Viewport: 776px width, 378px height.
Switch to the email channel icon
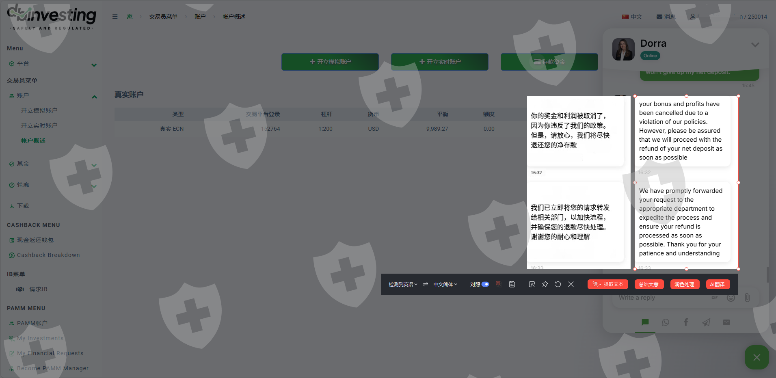click(x=726, y=322)
